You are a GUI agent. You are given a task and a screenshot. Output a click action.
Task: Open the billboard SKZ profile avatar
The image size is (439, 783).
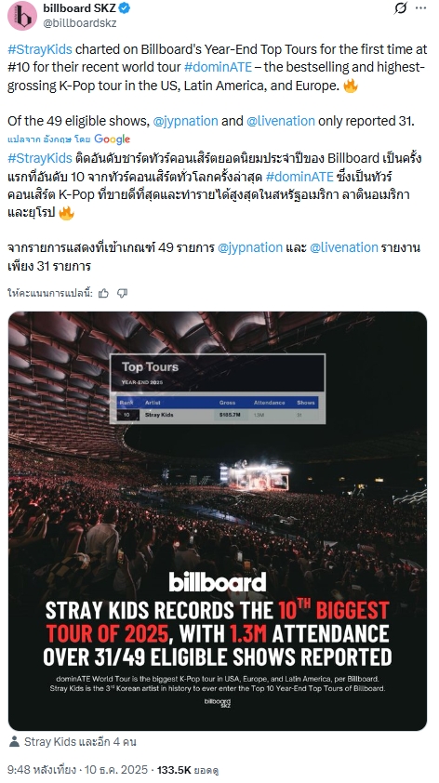pyautogui.click(x=22, y=16)
